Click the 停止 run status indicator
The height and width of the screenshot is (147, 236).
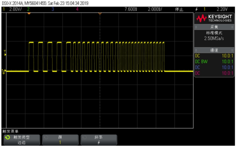tap(179, 9)
